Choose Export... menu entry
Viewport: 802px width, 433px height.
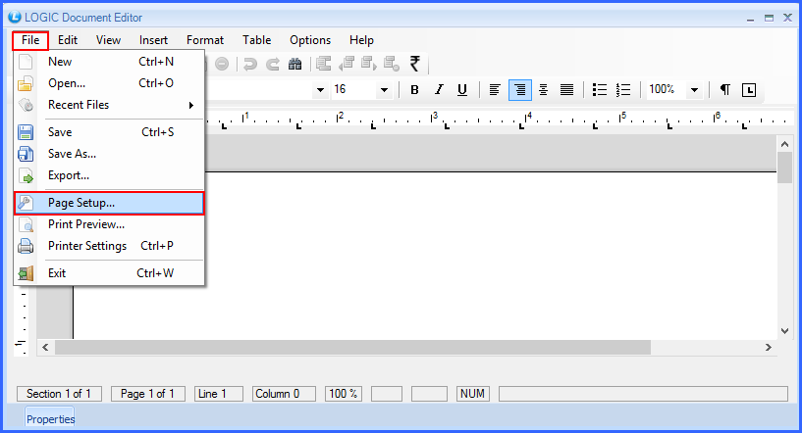tap(109, 175)
